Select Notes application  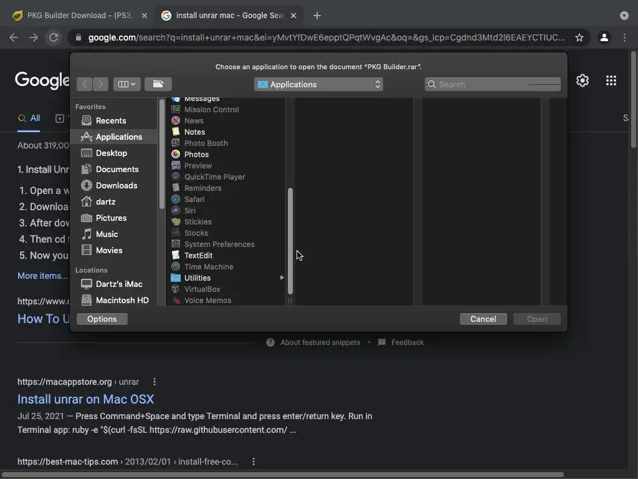[x=227, y=132]
